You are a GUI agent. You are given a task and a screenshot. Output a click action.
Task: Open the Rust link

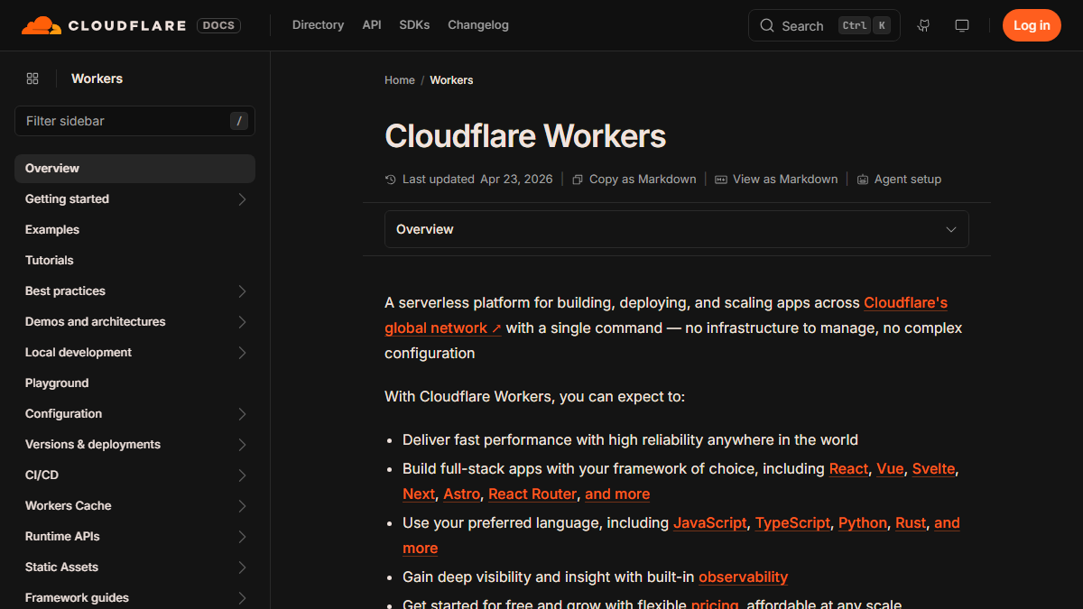pyautogui.click(x=911, y=523)
